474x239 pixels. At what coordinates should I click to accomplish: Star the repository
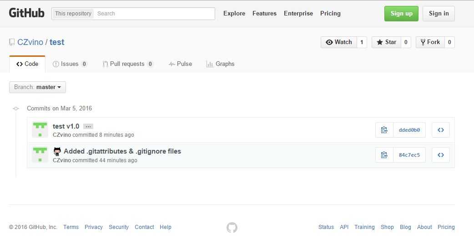(386, 42)
